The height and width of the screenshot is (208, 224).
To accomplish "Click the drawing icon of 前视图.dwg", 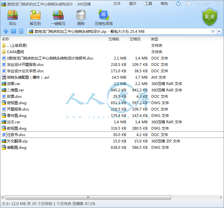I will tap(4, 128).
